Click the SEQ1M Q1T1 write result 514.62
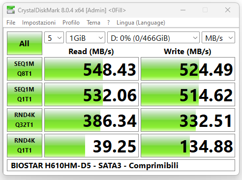This screenshot has height=180, width=242. click(x=188, y=94)
